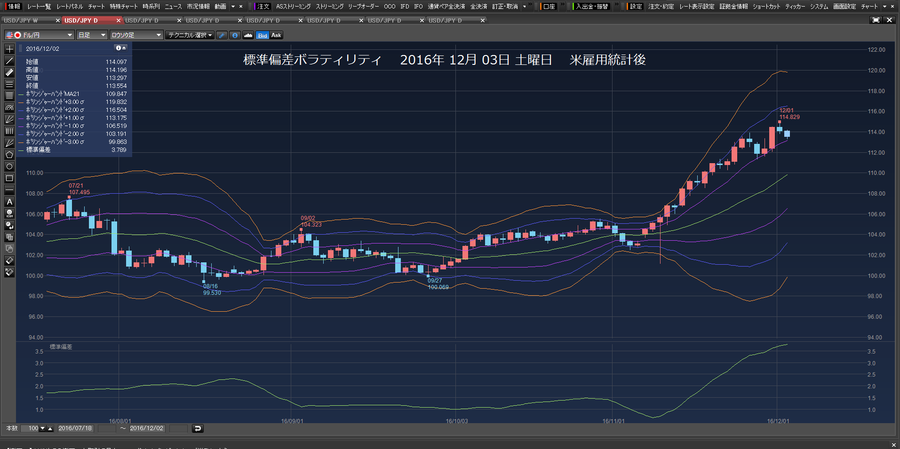Open レート表示設定 settings
This screenshot has height=449, width=900.
tap(696, 7)
